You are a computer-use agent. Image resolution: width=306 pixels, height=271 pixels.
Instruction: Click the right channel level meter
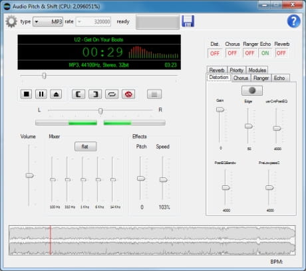pyautogui.click(x=134, y=123)
